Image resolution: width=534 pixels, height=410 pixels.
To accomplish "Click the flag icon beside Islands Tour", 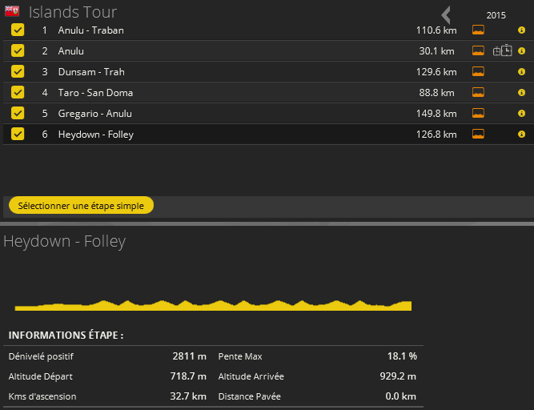I will click(x=12, y=12).
